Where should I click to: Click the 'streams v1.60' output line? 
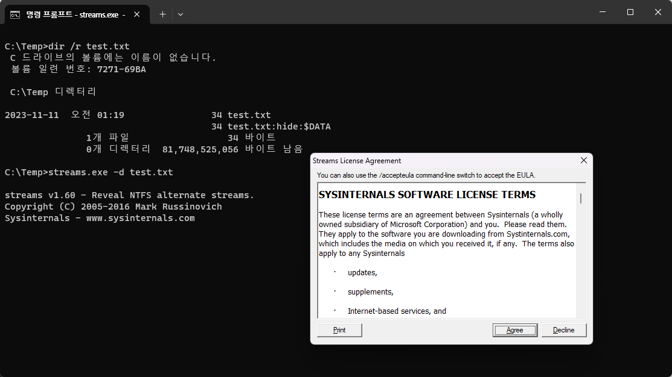click(129, 195)
